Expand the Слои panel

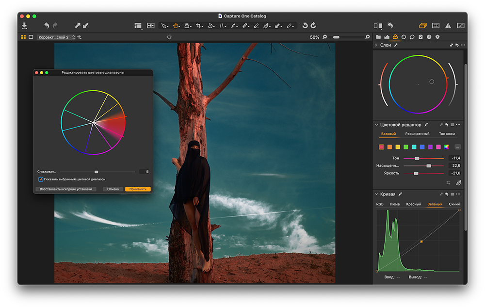point(376,45)
